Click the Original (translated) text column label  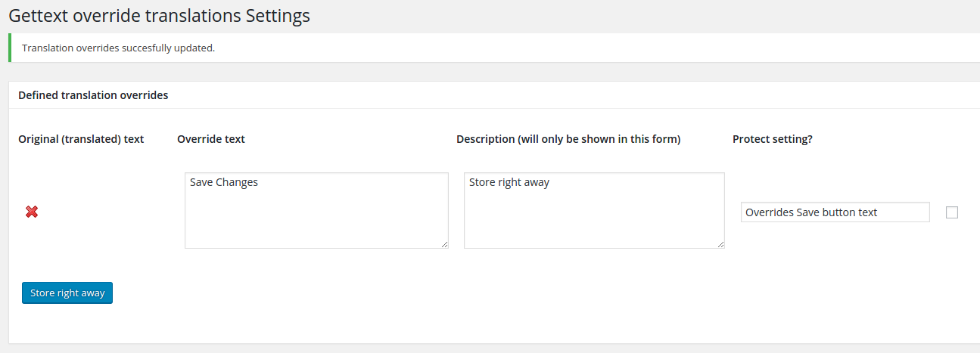81,139
